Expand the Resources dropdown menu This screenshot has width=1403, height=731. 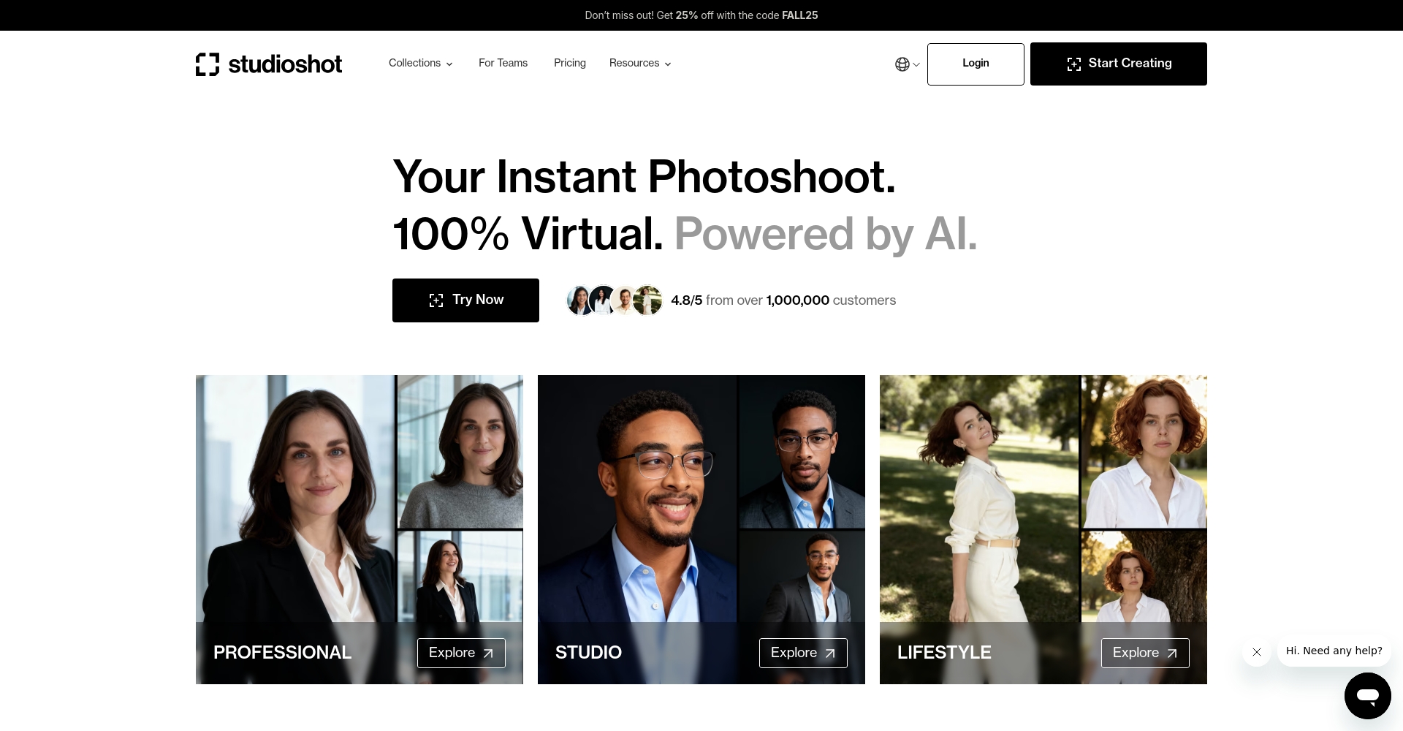click(x=640, y=64)
